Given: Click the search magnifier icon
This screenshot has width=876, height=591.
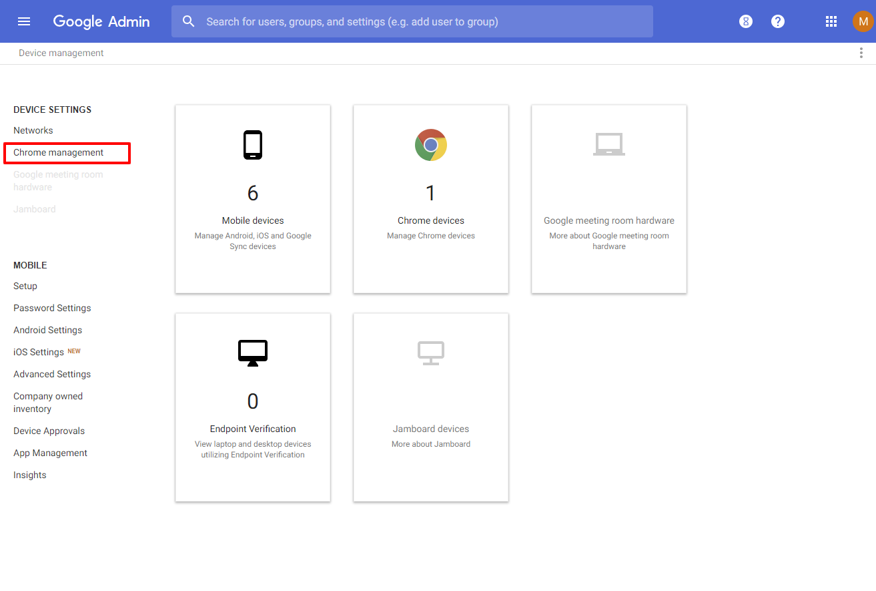Looking at the screenshot, I should tap(189, 21).
